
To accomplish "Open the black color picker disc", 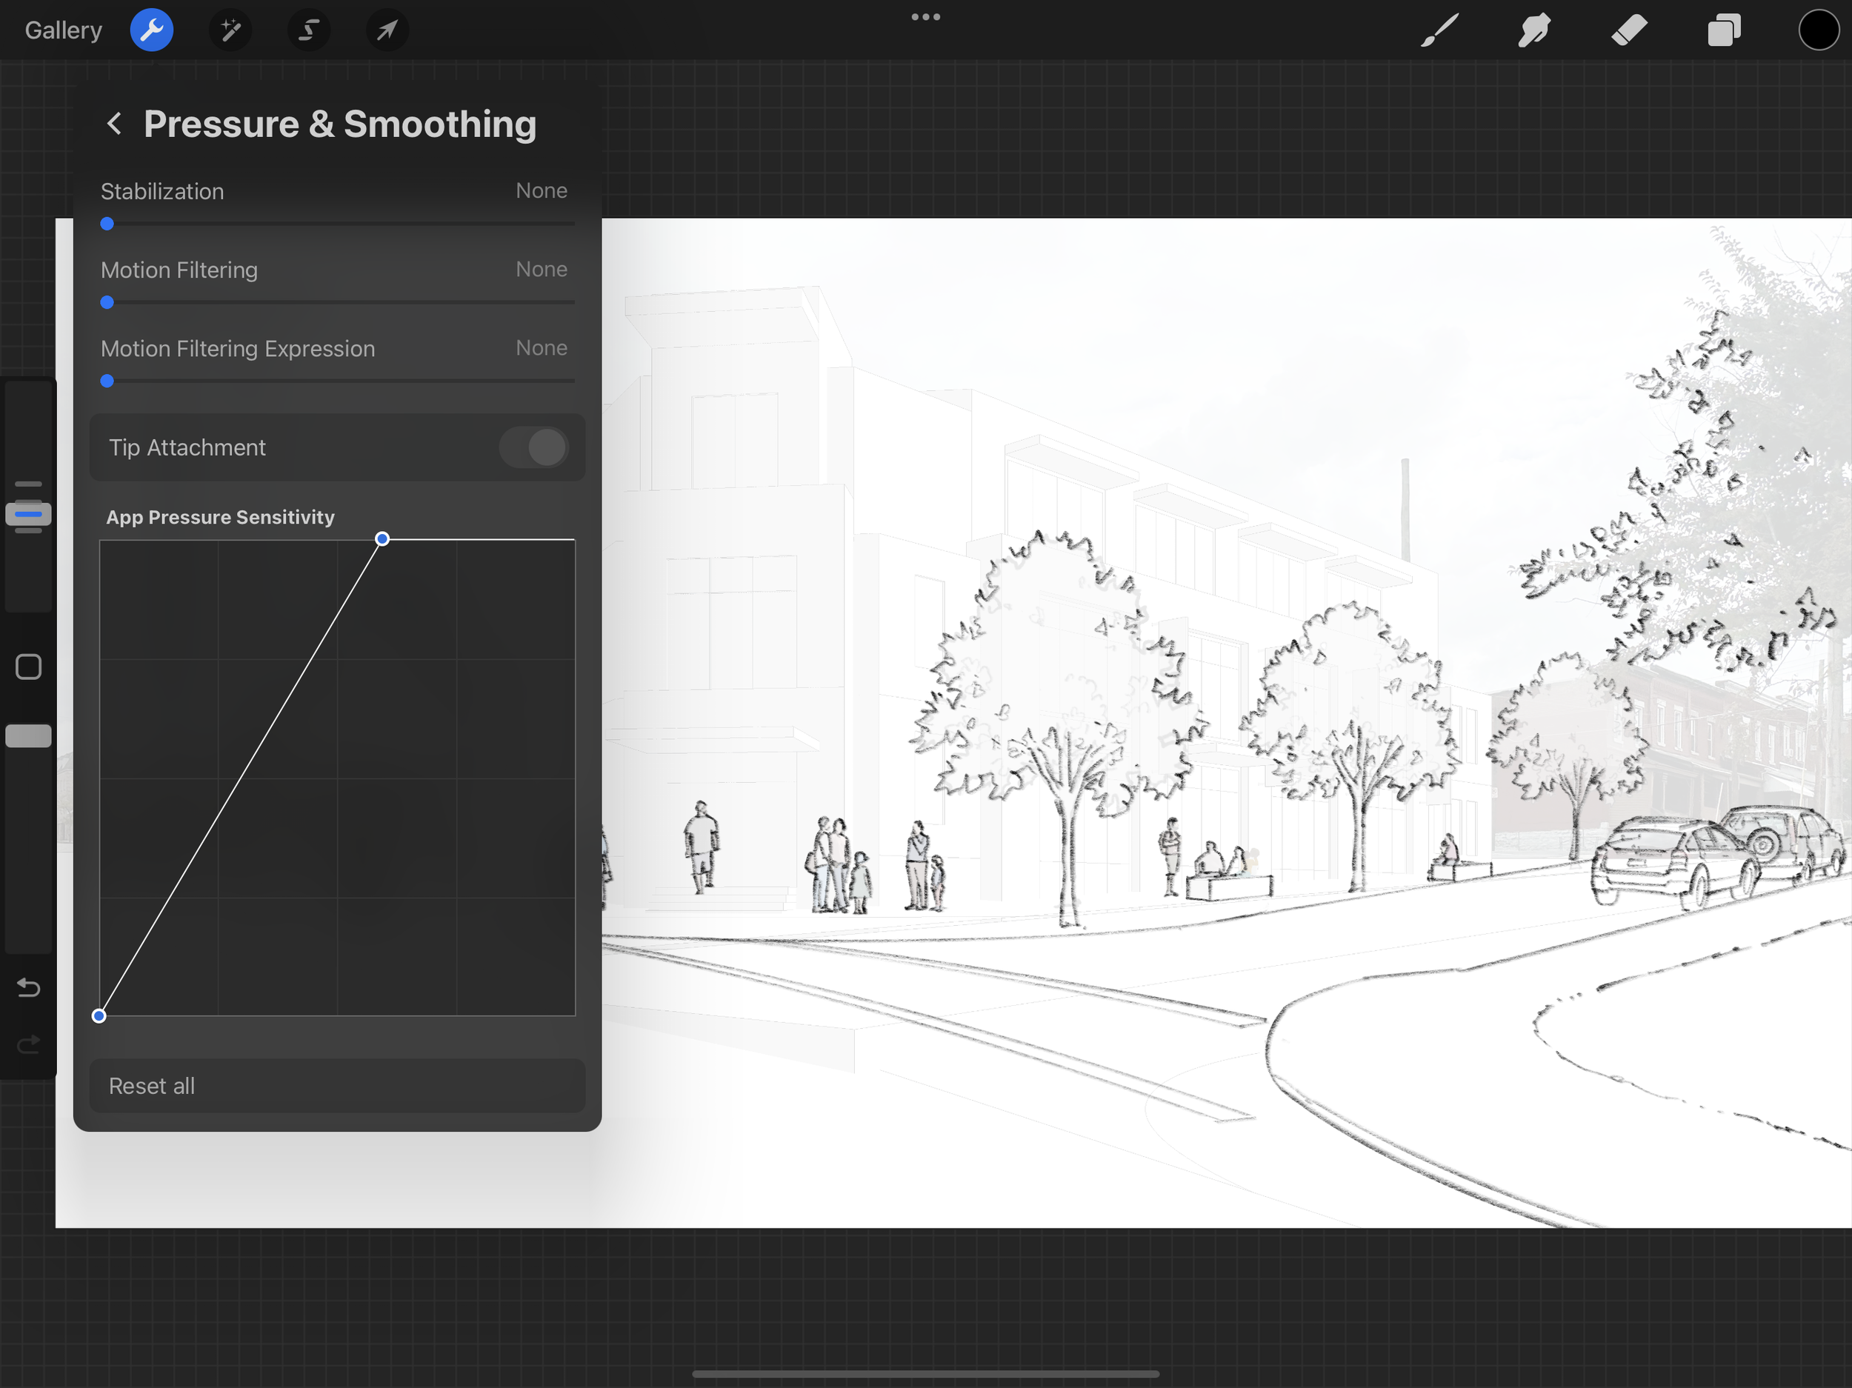I will pos(1818,30).
